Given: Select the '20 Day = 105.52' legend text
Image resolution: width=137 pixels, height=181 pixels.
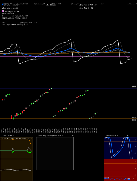Looking at the screenshot, I should [11, 5].
